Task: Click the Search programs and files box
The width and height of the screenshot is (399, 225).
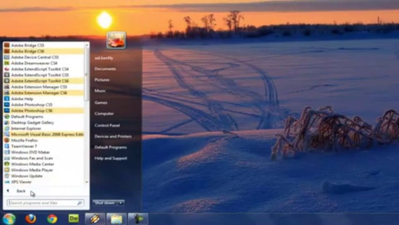Action: coord(45,203)
